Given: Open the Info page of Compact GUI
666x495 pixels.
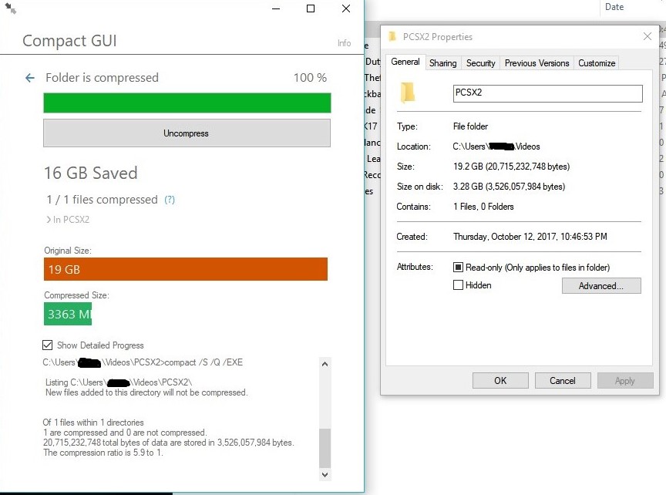Looking at the screenshot, I should click(x=344, y=43).
